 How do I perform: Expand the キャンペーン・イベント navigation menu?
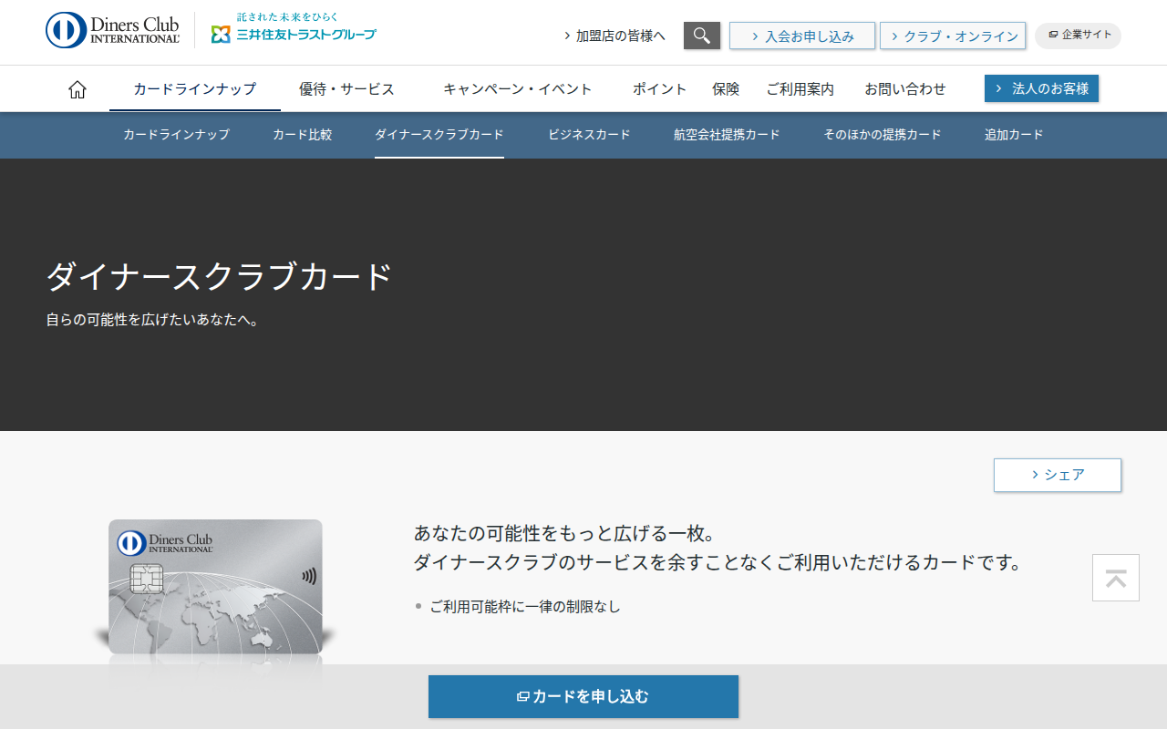point(516,87)
